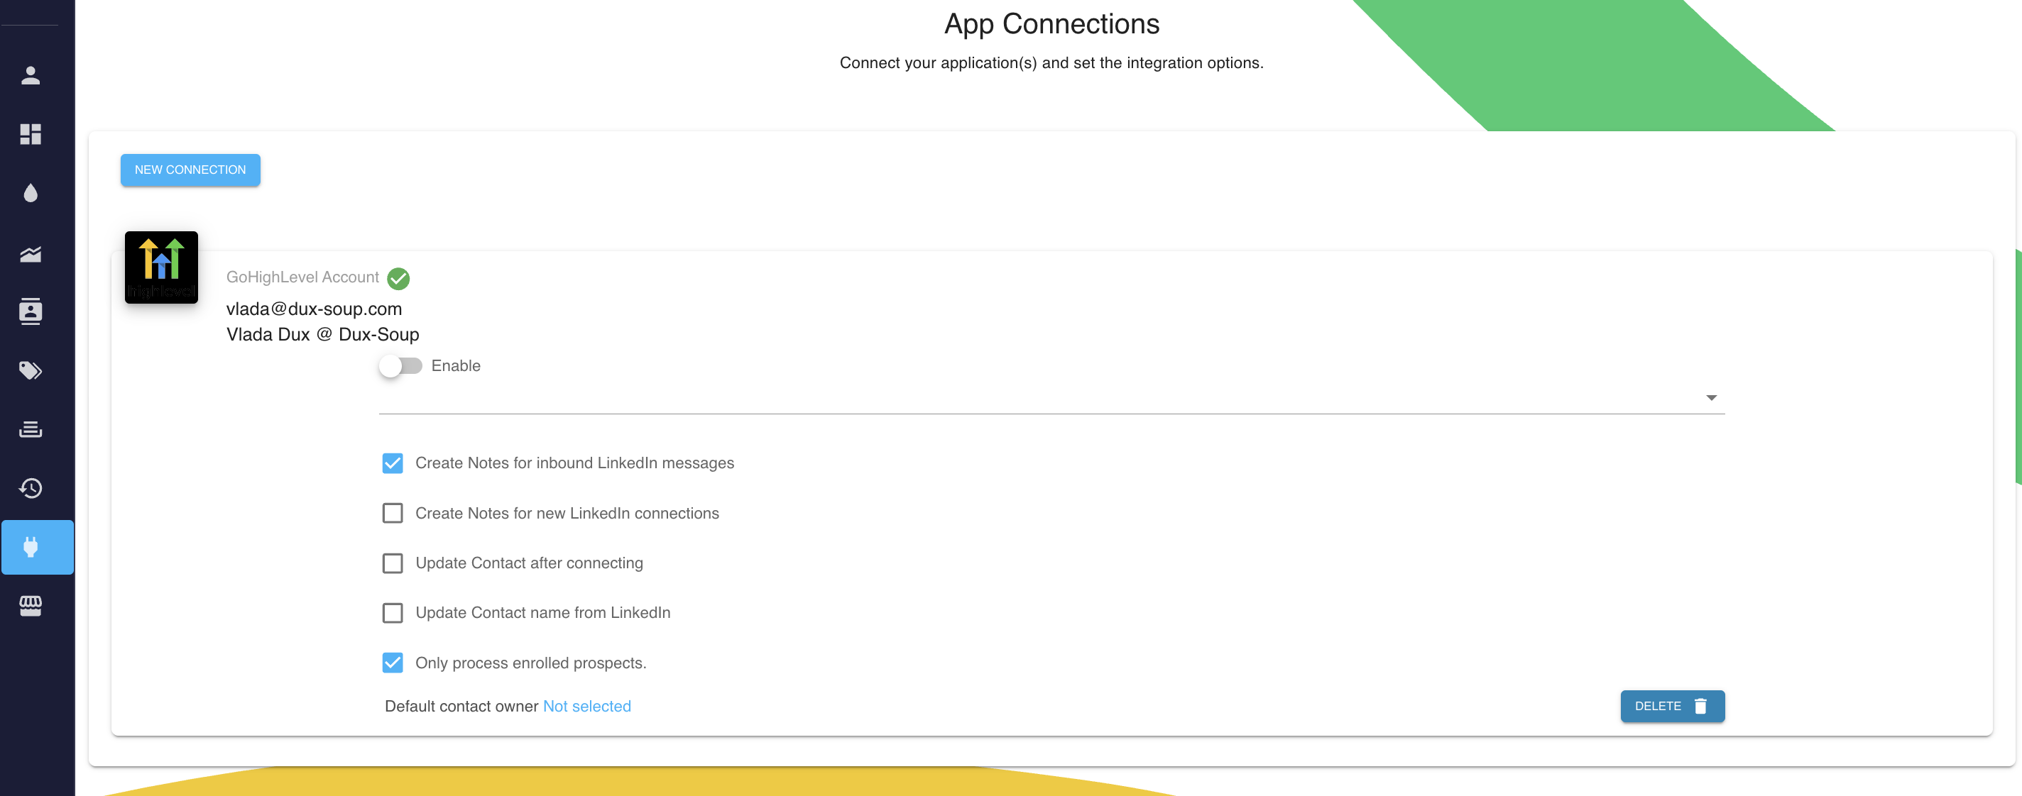Open the dashboard grid icon
Image resolution: width=2022 pixels, height=796 pixels.
(x=31, y=134)
